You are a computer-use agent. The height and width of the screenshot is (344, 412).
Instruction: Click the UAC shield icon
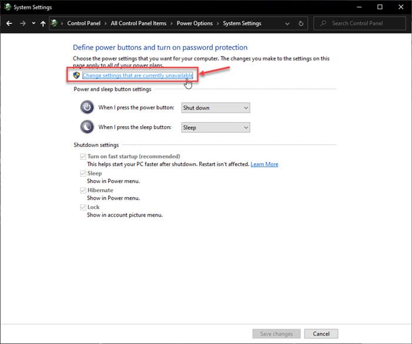[x=76, y=75]
